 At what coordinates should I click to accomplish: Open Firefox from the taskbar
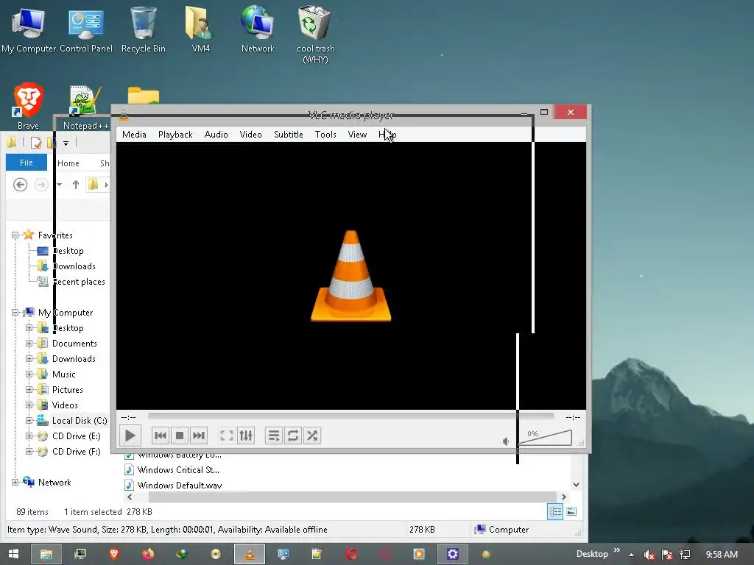(x=147, y=554)
